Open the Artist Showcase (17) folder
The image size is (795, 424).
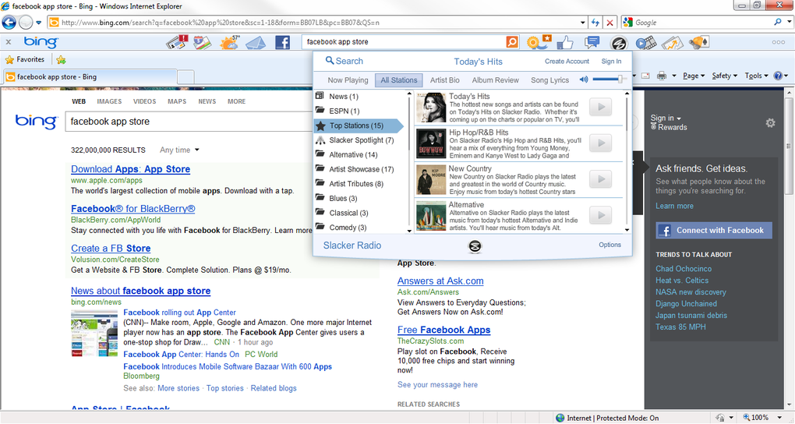click(355, 169)
